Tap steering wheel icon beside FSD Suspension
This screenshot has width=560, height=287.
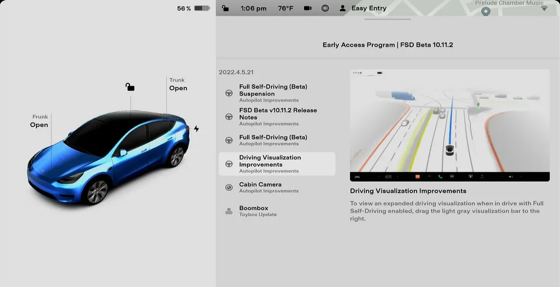click(x=229, y=93)
